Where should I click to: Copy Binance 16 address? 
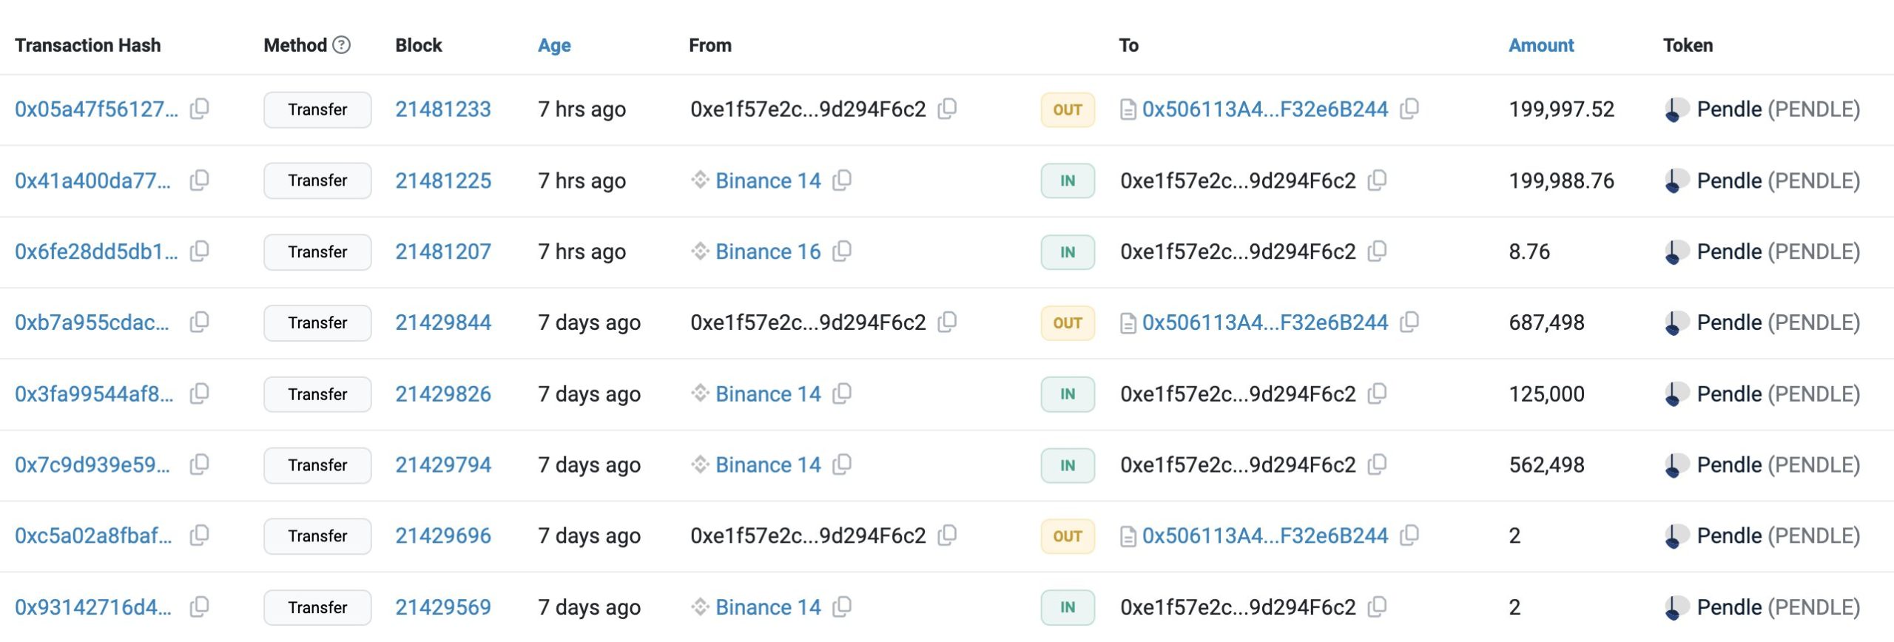coord(842,251)
